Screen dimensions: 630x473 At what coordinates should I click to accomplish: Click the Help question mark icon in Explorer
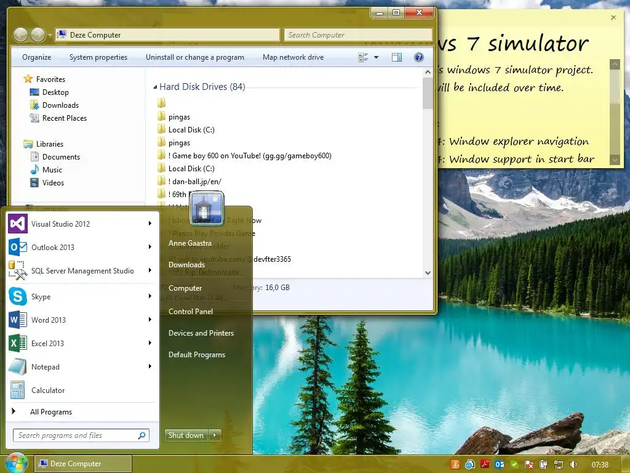(418, 57)
